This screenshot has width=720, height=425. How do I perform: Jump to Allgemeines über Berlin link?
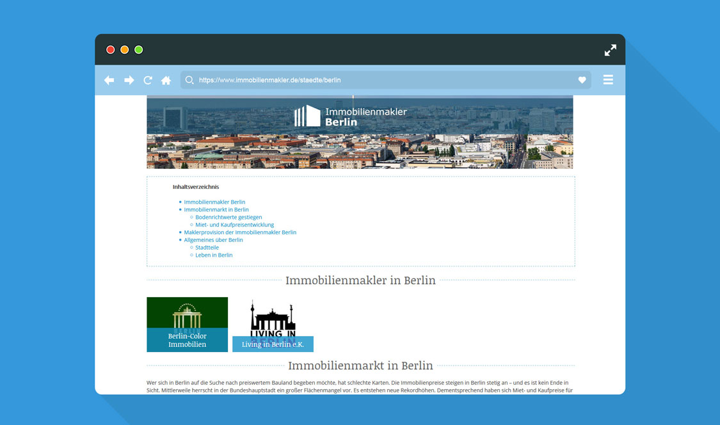tap(214, 240)
